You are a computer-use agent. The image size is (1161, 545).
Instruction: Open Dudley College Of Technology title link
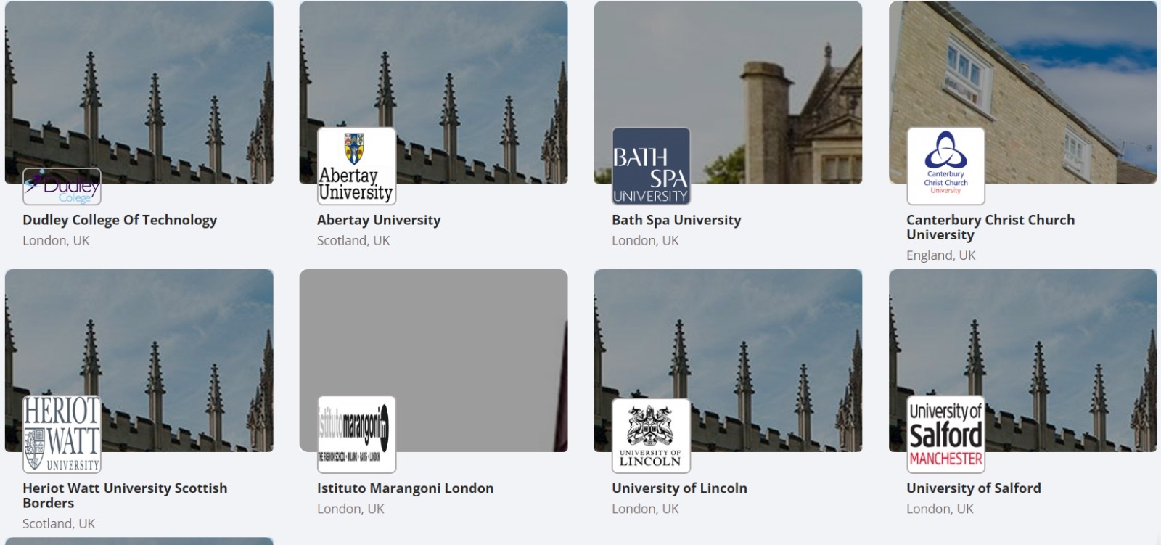pos(120,220)
